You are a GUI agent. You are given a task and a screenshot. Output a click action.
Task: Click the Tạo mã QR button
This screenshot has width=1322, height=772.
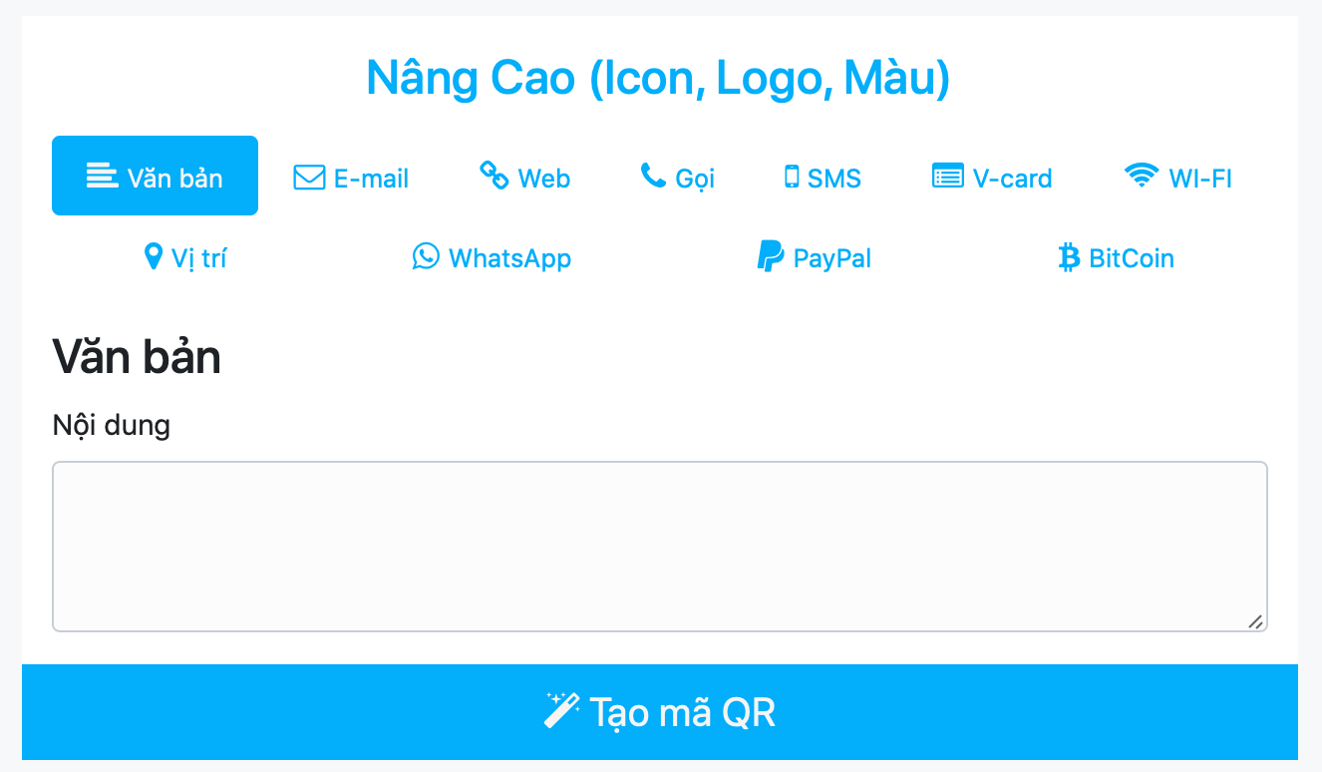pyautogui.click(x=660, y=712)
